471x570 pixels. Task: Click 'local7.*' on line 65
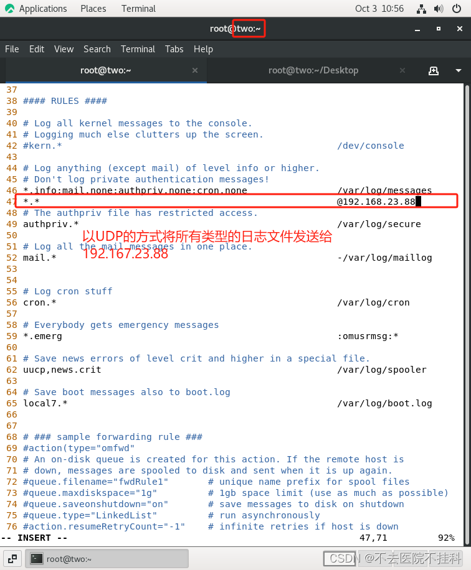45,403
